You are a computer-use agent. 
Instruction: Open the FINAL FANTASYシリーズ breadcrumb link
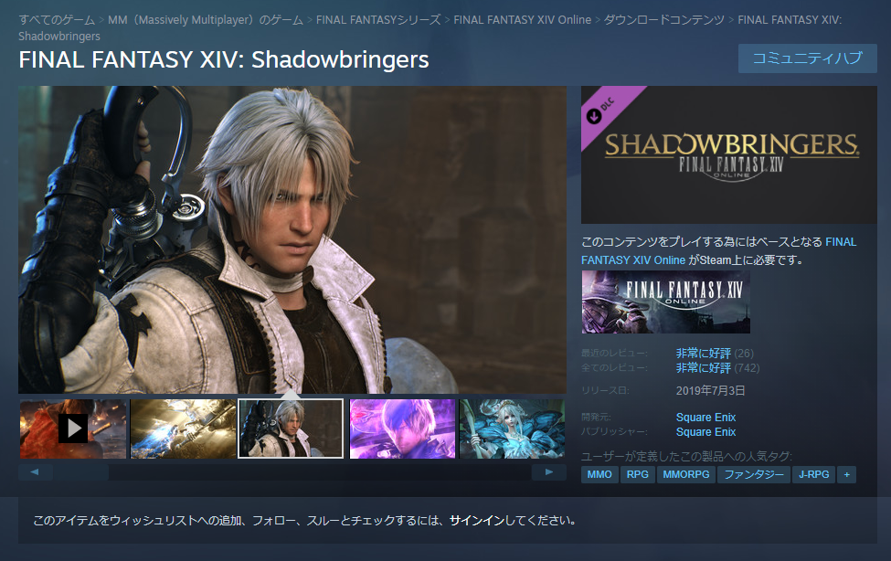(378, 20)
